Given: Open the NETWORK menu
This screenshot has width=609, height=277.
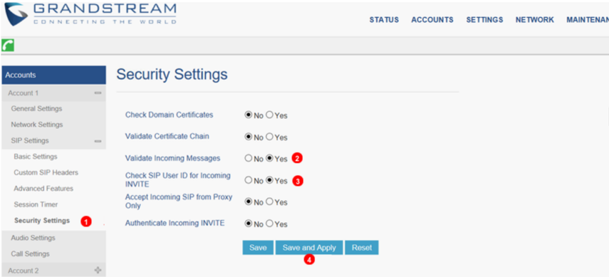Looking at the screenshot, I should coord(534,20).
